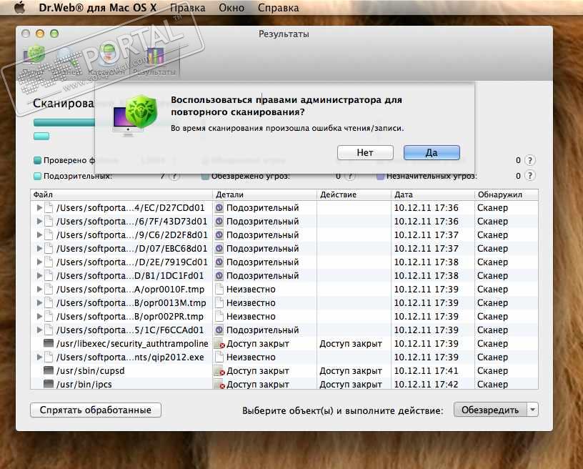Click the unknown status icon in opr0010F.tmp row
The image size is (583, 469).
click(219, 289)
